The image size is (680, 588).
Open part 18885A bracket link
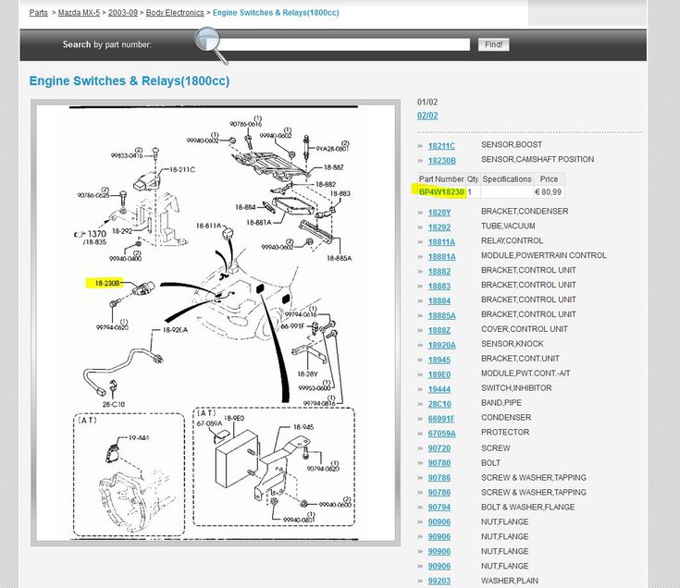tap(442, 316)
